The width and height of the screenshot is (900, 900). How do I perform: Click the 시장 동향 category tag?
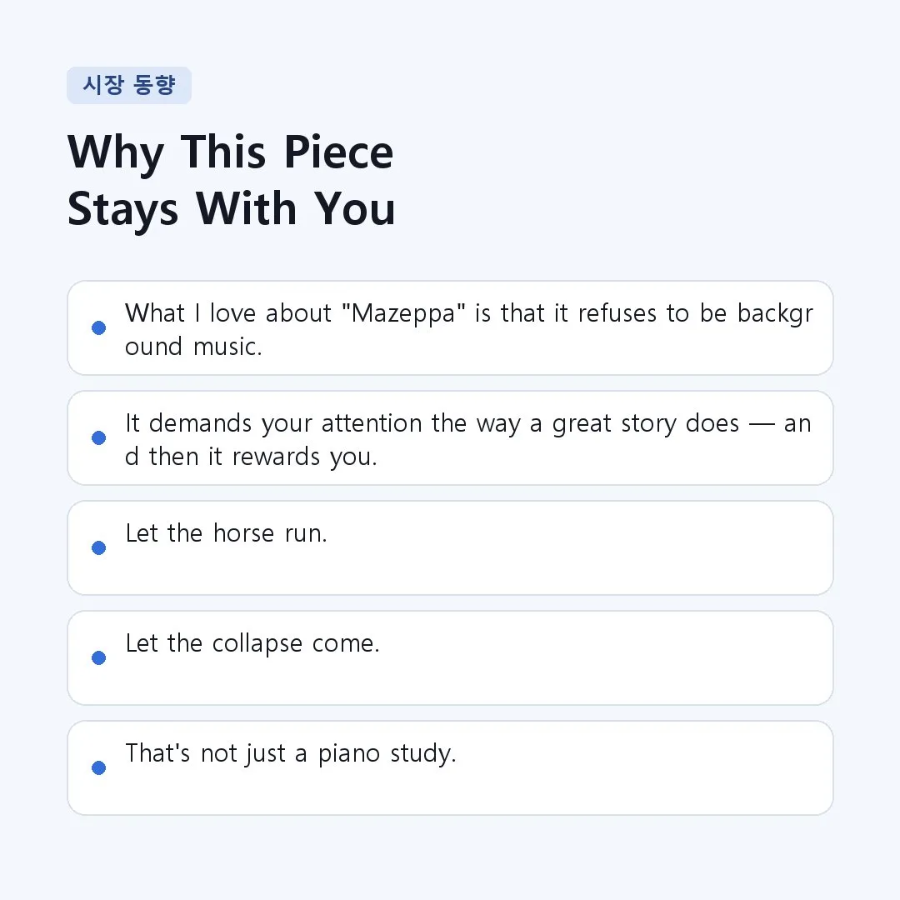(x=129, y=86)
